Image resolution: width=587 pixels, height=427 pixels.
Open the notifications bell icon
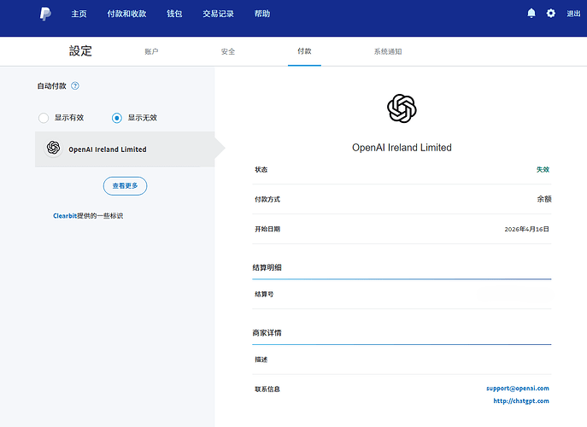pyautogui.click(x=531, y=14)
